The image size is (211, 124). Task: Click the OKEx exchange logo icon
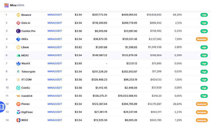tap(18, 39)
